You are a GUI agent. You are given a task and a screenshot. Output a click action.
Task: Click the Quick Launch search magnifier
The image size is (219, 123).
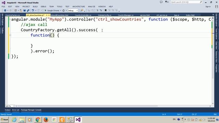coord(201,2)
